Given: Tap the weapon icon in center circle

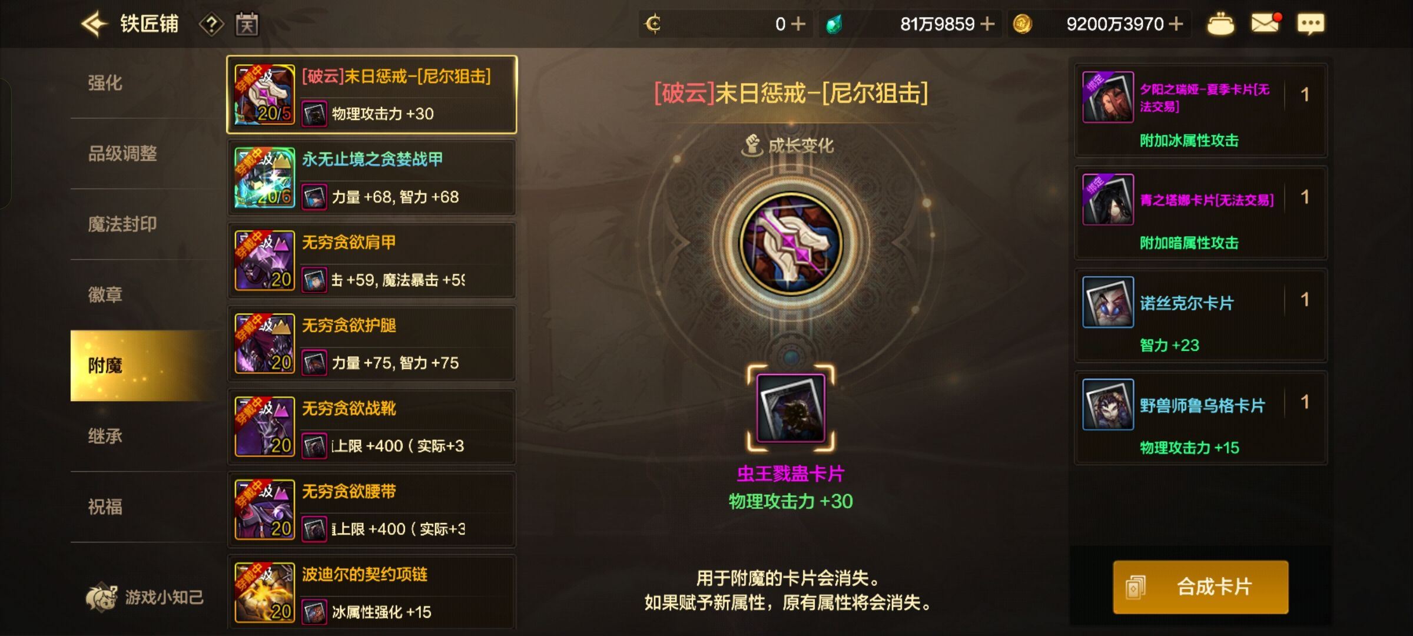Looking at the screenshot, I should pyautogui.click(x=791, y=243).
